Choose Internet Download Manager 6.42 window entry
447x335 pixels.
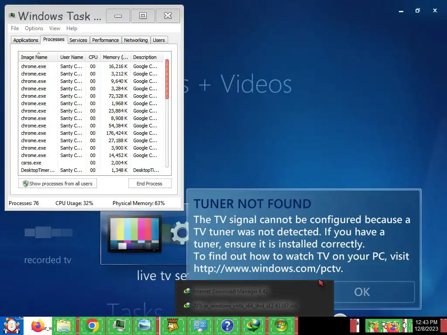[230, 291]
